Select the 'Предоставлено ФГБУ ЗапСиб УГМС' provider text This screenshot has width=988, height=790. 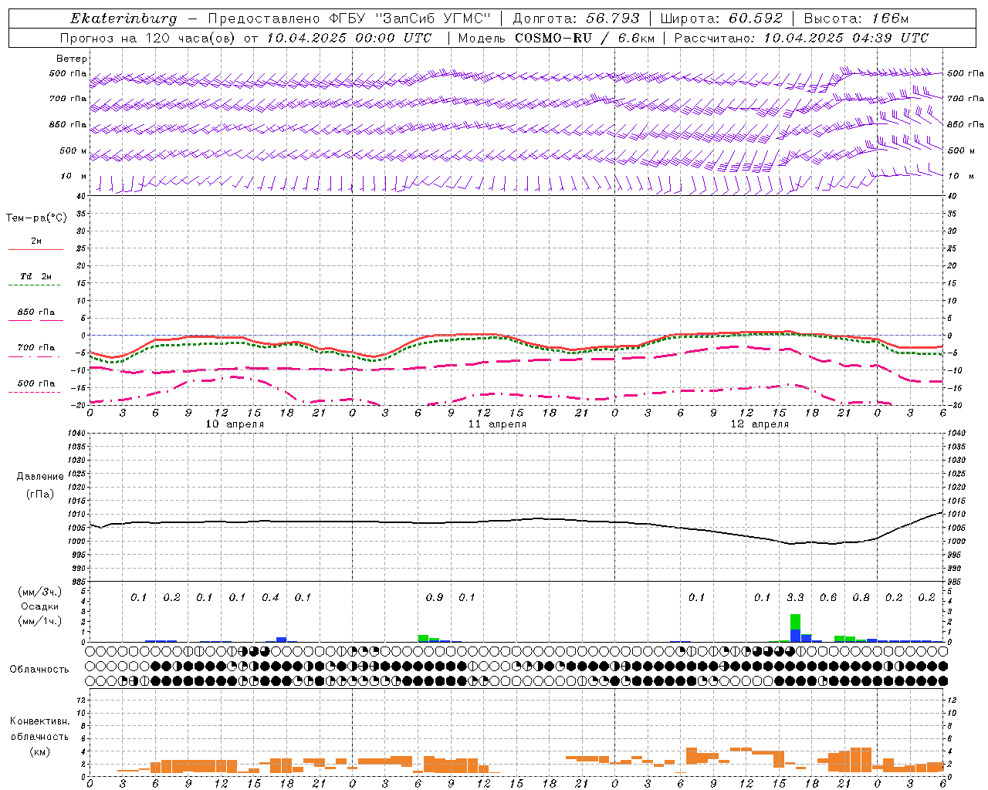pos(350,19)
